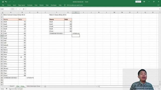Switch to the Sheet1 sheet tab
The image size is (161, 90).
click(x=12, y=86)
